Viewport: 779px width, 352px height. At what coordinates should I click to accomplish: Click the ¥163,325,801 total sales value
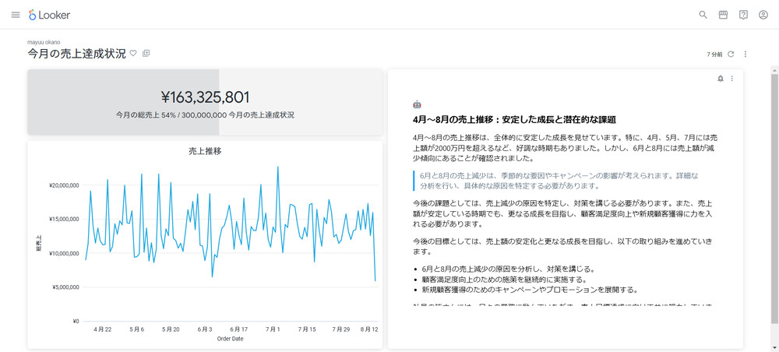tap(205, 97)
